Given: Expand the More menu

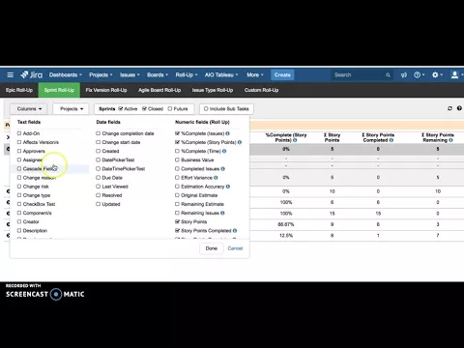Looking at the screenshot, I should pyautogui.click(x=255, y=75).
